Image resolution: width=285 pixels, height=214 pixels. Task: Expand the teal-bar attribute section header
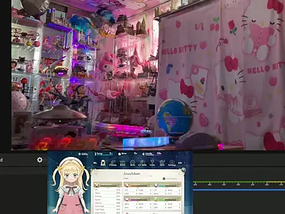click(x=167, y=185)
